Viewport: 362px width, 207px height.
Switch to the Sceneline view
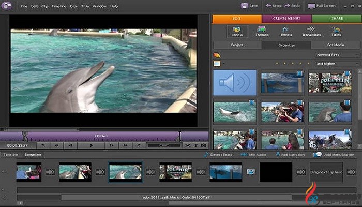(34, 155)
